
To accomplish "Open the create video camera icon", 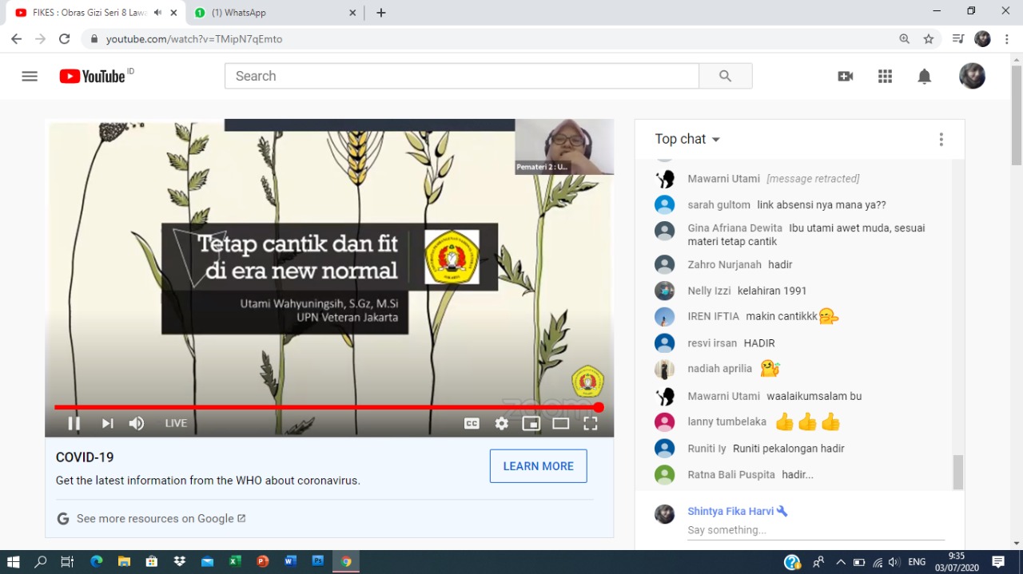I will coord(845,77).
